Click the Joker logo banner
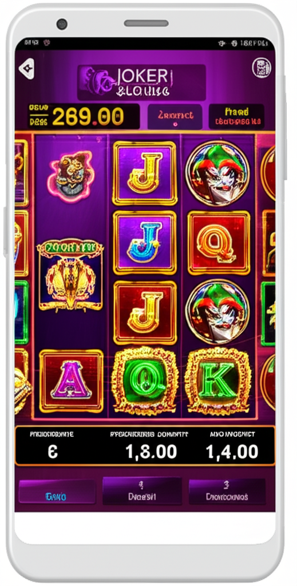This screenshot has height=586, width=297. pos(141,82)
